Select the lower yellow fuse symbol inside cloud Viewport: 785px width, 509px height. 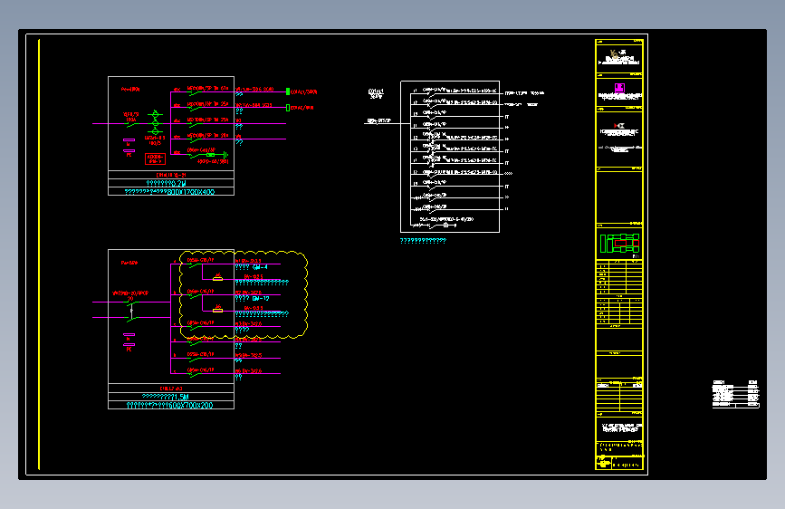coord(218,310)
